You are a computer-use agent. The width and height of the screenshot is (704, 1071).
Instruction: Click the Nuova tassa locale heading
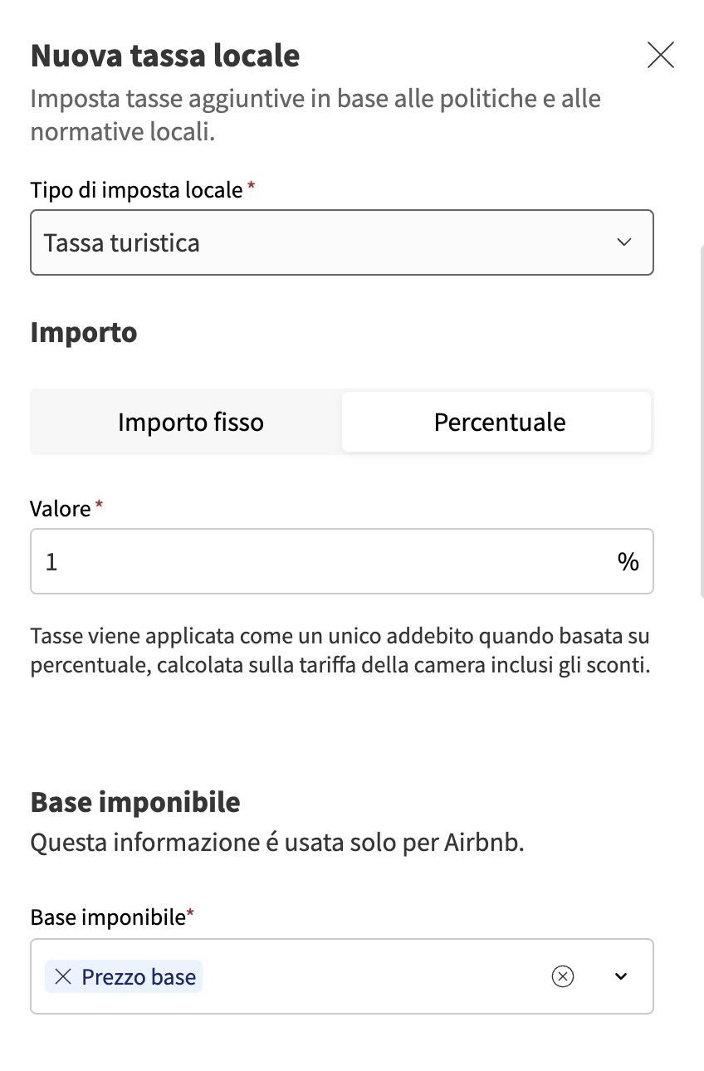tap(165, 56)
